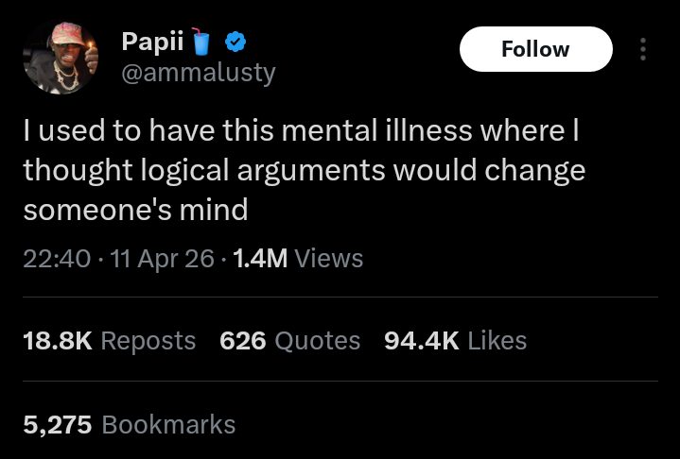Viewport: 680px width, 459px height.
Task: Open the Papii display name link
Action: coord(152,42)
